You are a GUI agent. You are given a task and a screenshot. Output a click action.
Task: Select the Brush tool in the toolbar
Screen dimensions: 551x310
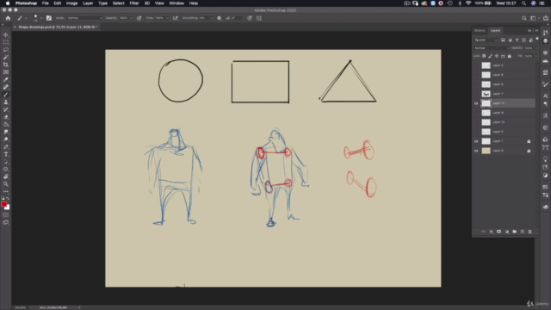tap(6, 95)
